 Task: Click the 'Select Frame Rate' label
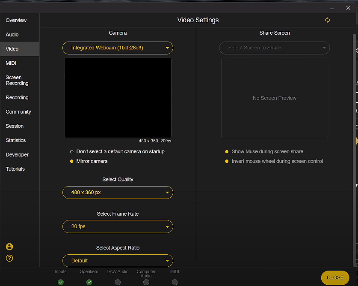point(118,214)
